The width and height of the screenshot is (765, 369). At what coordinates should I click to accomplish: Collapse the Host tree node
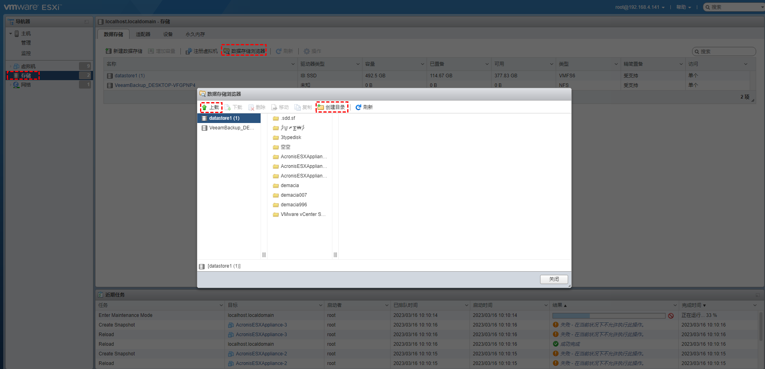pos(10,34)
